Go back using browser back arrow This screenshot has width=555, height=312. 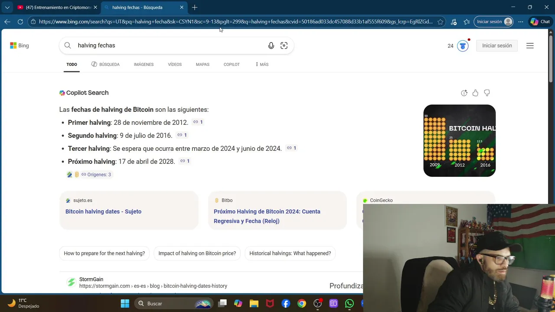pos(7,22)
